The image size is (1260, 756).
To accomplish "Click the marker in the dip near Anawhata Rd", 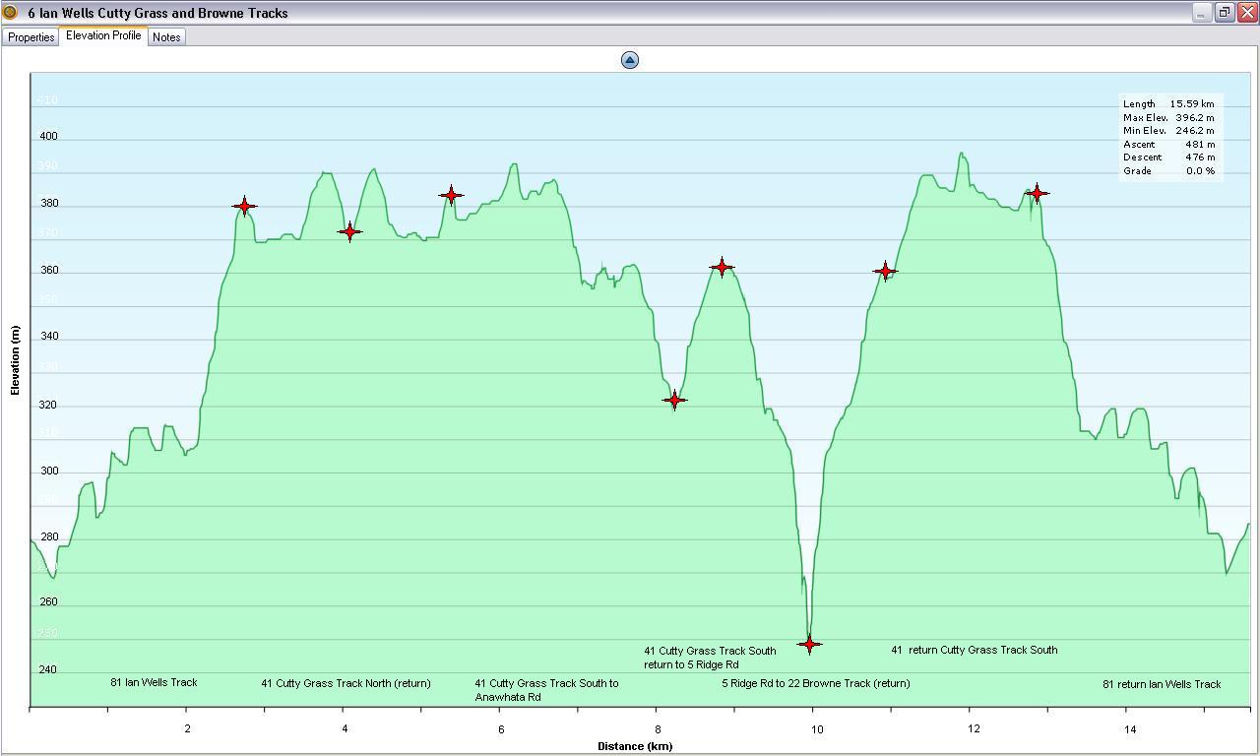I will point(674,401).
